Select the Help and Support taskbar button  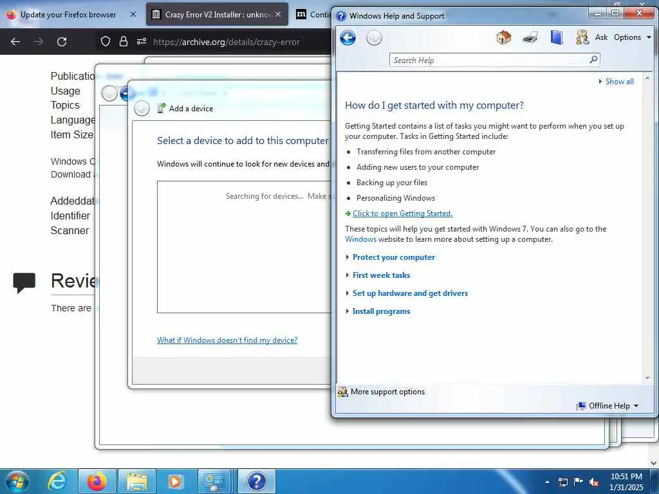[x=257, y=481]
